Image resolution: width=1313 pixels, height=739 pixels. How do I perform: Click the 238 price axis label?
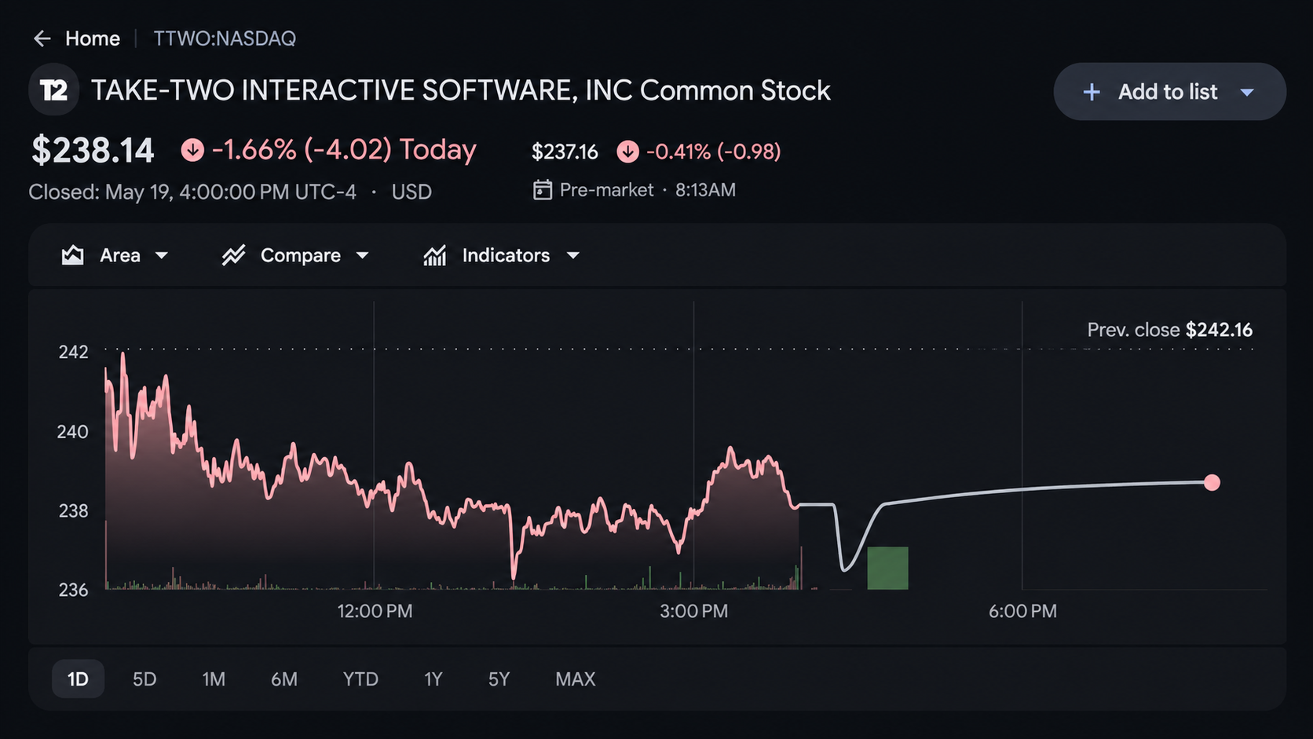[73, 511]
